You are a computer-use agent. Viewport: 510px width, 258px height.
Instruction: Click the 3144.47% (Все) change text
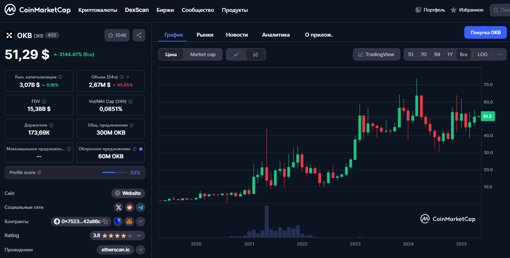[76, 54]
